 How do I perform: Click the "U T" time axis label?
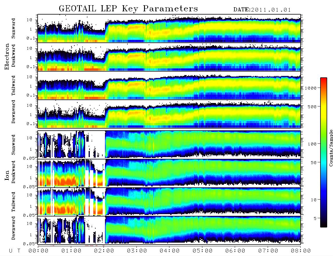tap(15, 251)
